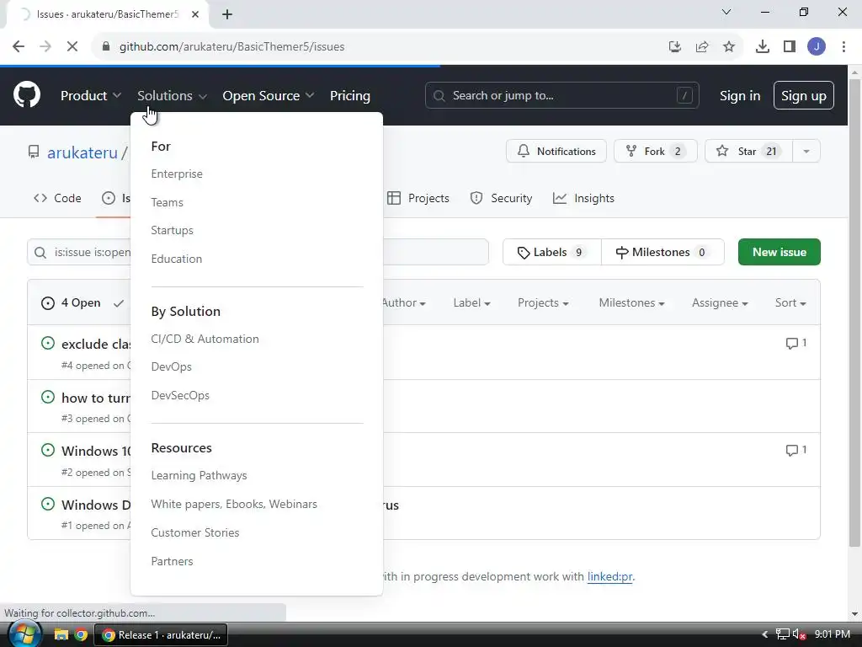862x647 pixels.
Task: Open the Labels page
Action: 552,252
